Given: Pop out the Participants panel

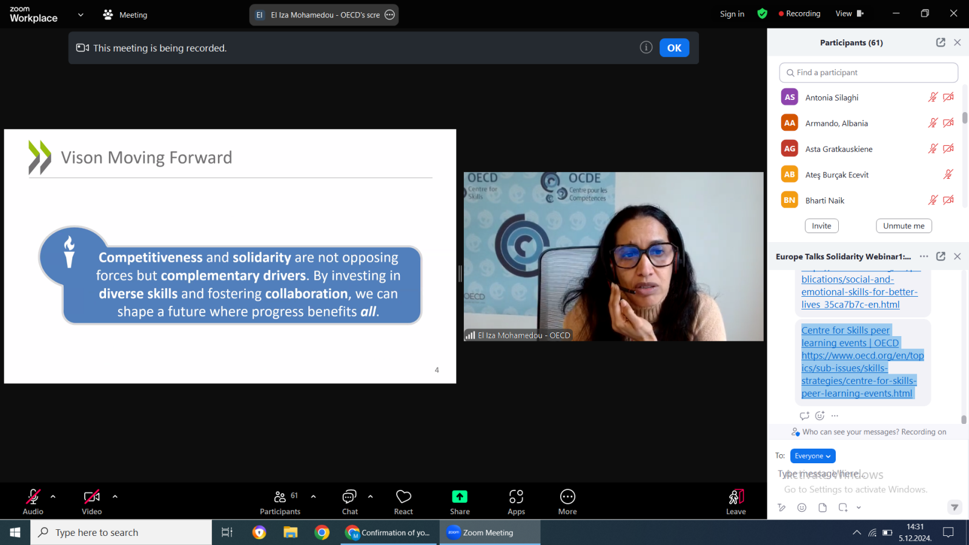Looking at the screenshot, I should (941, 42).
